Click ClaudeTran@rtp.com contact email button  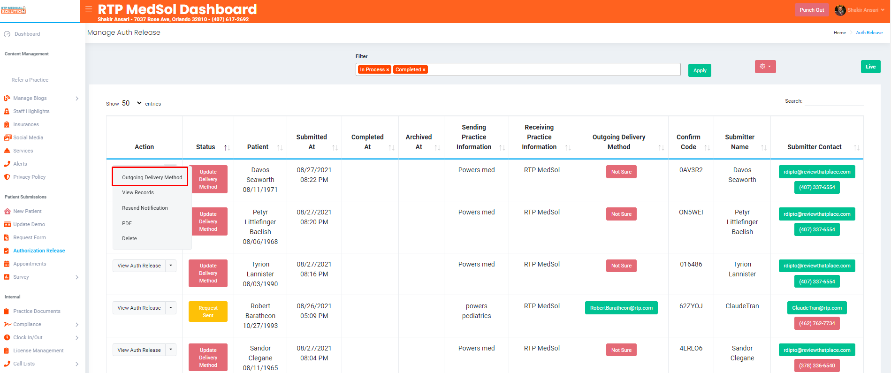[817, 308]
